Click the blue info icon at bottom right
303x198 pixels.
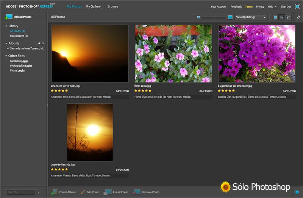point(297,192)
